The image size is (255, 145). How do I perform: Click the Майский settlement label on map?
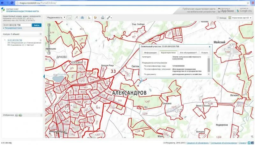pyautogui.click(x=219, y=42)
